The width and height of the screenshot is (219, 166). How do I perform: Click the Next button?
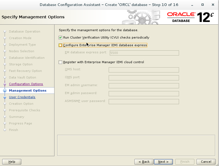pyautogui.click(x=163, y=162)
